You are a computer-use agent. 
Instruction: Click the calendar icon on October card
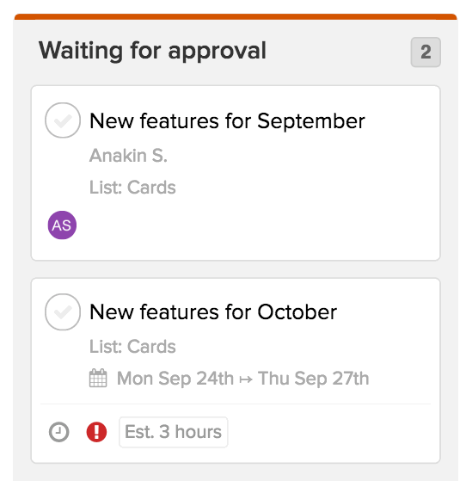(98, 379)
